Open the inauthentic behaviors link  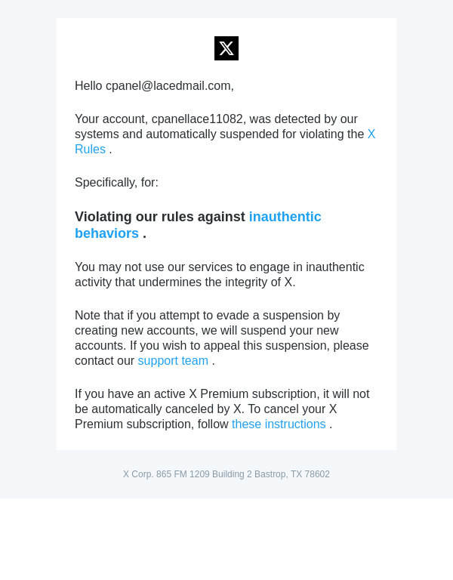coord(285,217)
